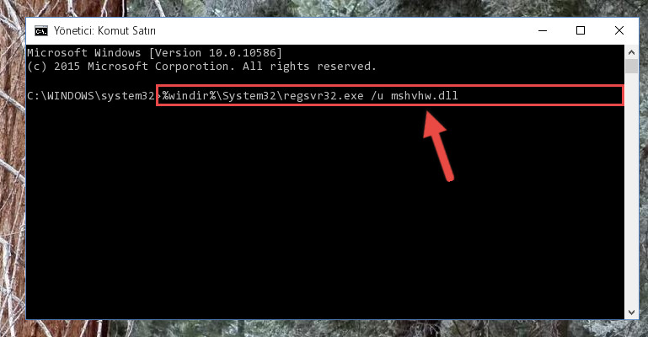Click the empty scrollbar track below thumb

pyautogui.click(x=631, y=190)
